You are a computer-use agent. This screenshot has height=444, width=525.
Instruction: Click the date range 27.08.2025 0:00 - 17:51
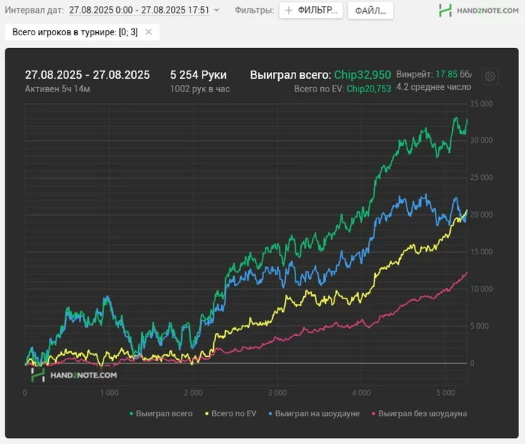coord(139,10)
